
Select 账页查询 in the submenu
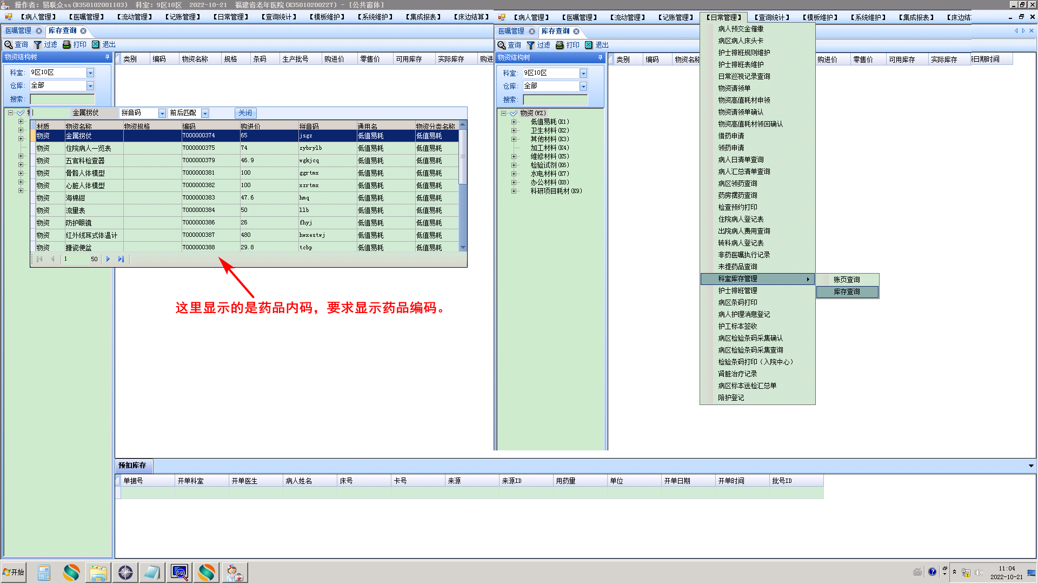847,280
